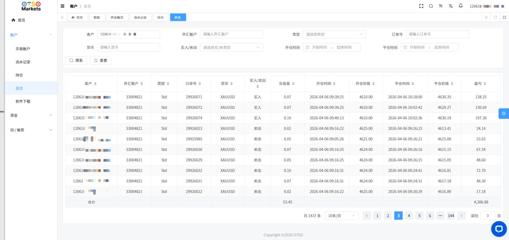Open the 10条/页 page size dropdown

(341, 216)
